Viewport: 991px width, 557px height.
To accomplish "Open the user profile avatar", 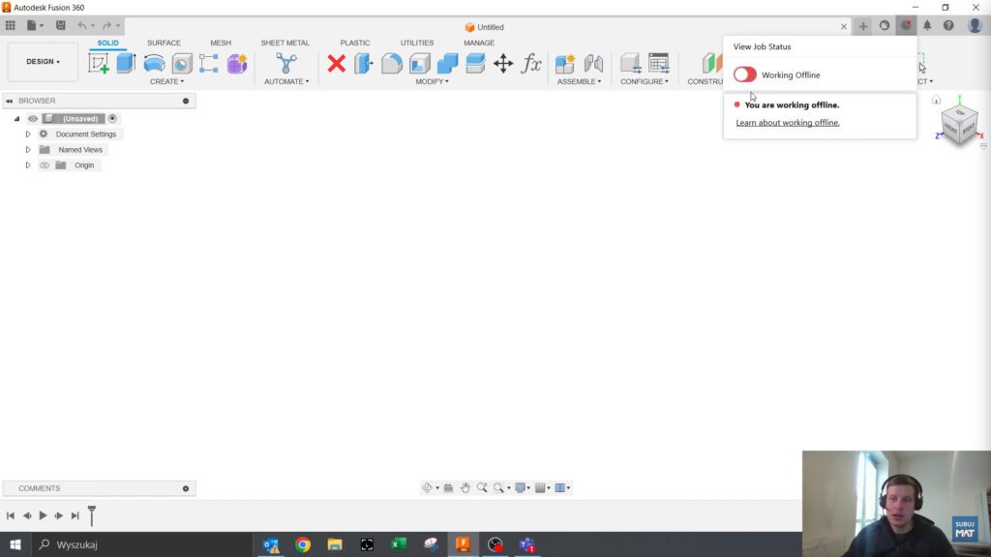I will click(976, 26).
